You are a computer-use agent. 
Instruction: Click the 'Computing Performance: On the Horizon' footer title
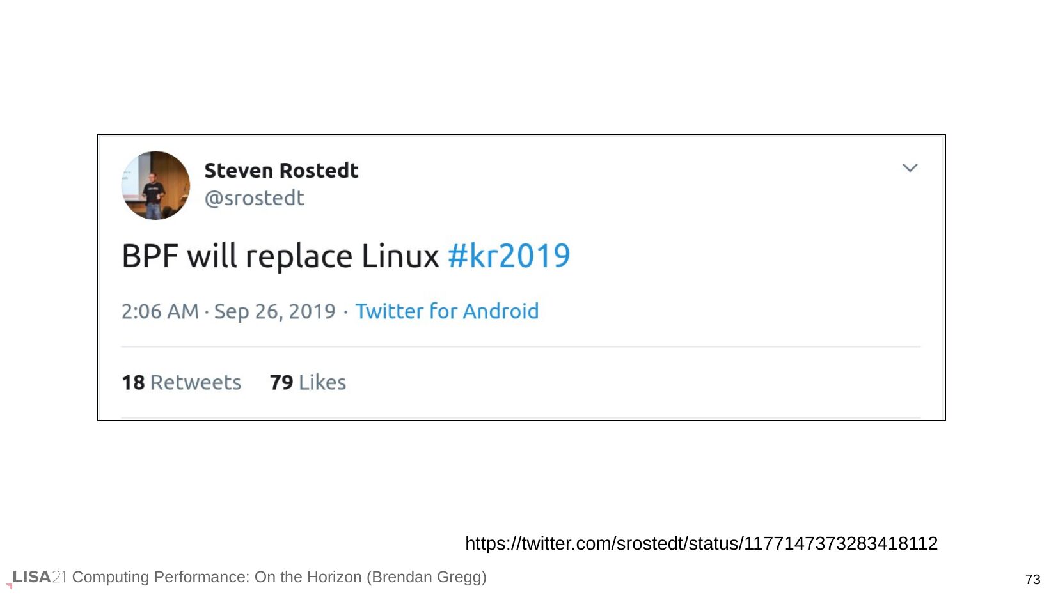(217, 577)
